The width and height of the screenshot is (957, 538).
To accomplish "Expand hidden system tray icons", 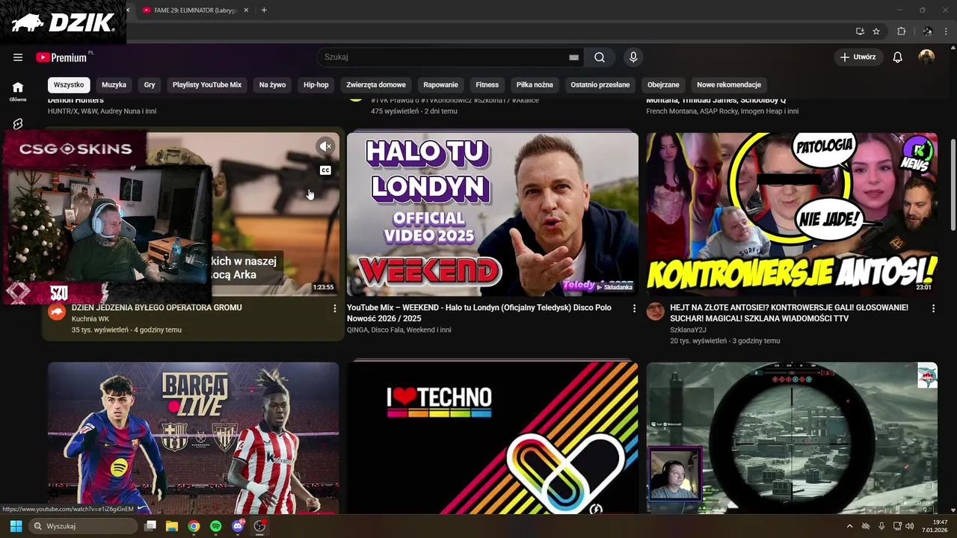I will point(849,526).
